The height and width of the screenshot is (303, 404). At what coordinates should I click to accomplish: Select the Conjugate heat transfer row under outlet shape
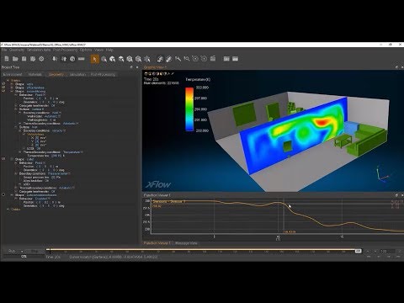coord(37,191)
